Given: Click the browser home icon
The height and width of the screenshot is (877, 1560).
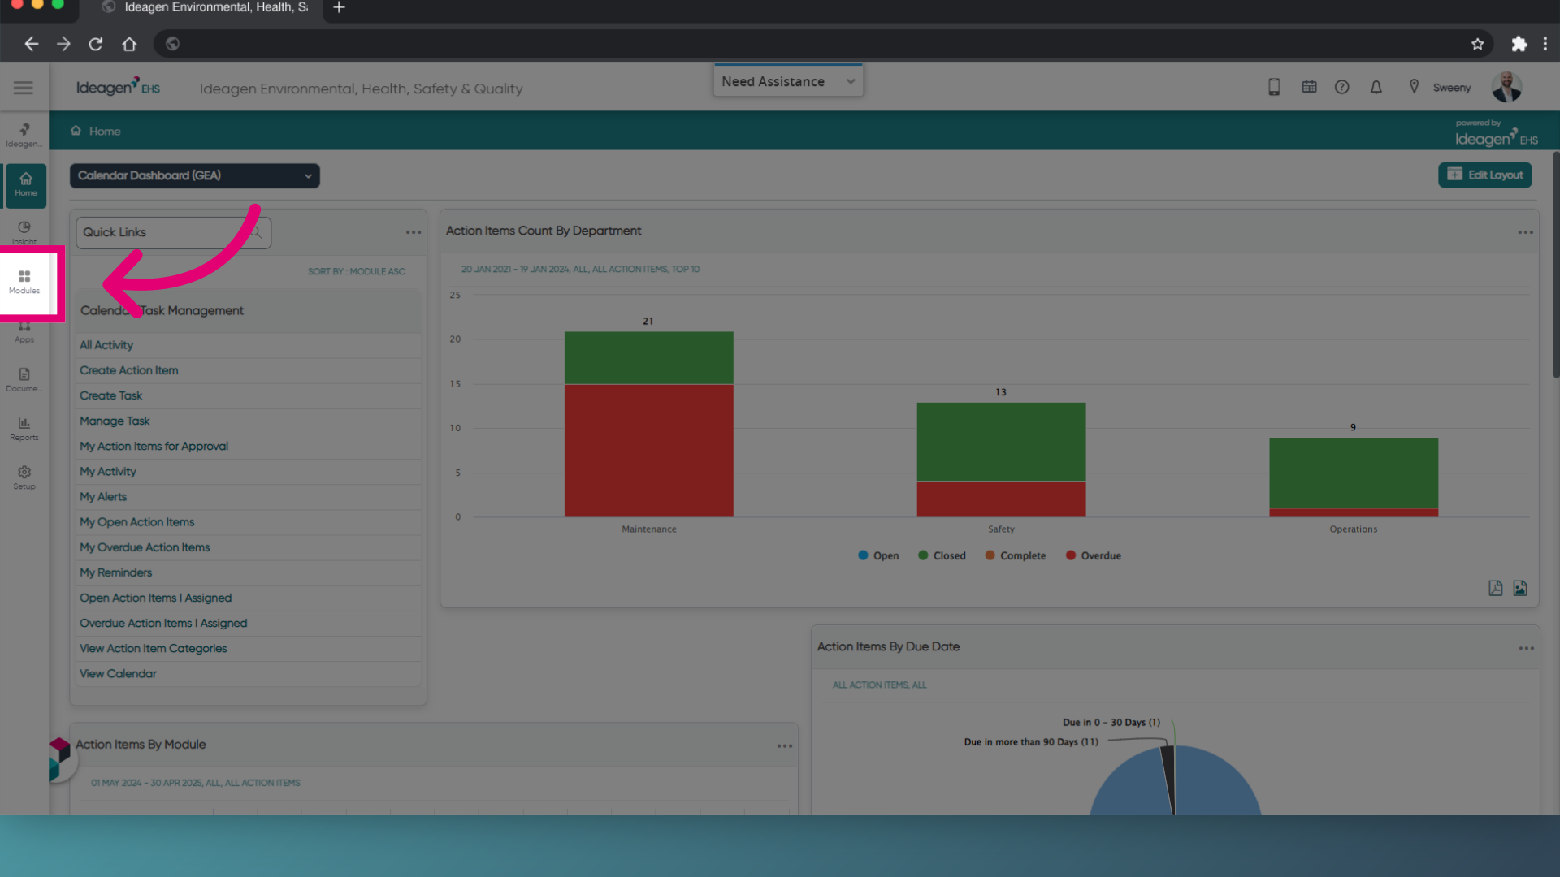Looking at the screenshot, I should pos(129,44).
